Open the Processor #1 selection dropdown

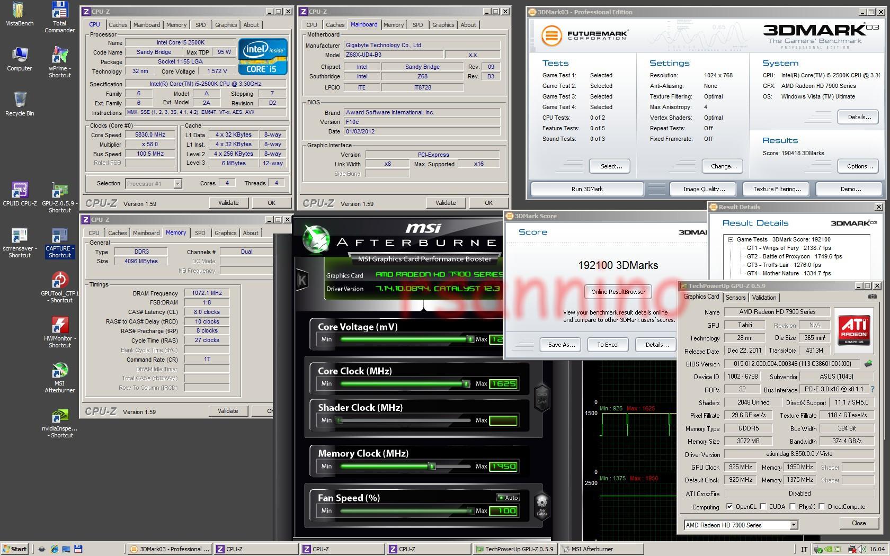[177, 184]
